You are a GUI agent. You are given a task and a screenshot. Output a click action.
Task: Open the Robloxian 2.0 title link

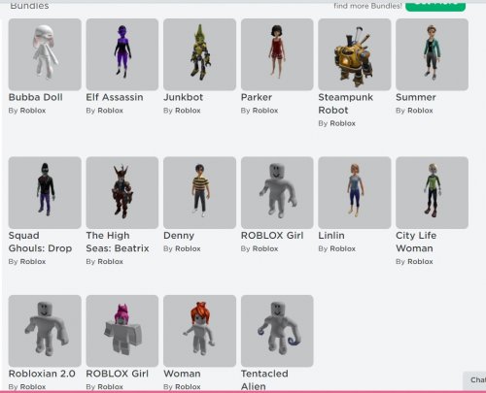click(x=42, y=374)
